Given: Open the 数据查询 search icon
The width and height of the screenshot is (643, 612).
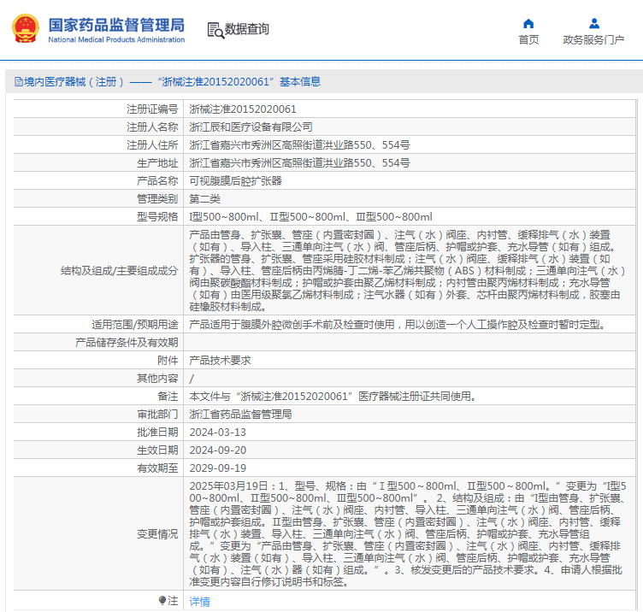Looking at the screenshot, I should coord(215,30).
